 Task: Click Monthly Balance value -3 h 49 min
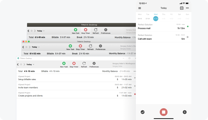tap(124, 71)
